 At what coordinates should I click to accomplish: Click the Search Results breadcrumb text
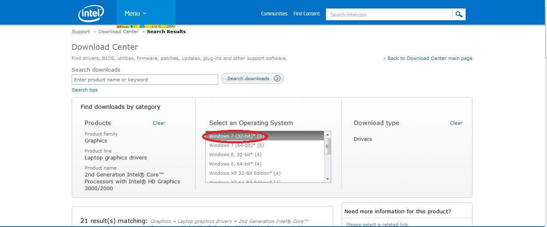tap(166, 32)
